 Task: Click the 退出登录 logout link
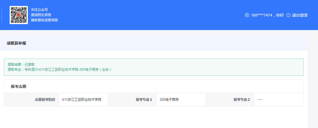(300, 15)
